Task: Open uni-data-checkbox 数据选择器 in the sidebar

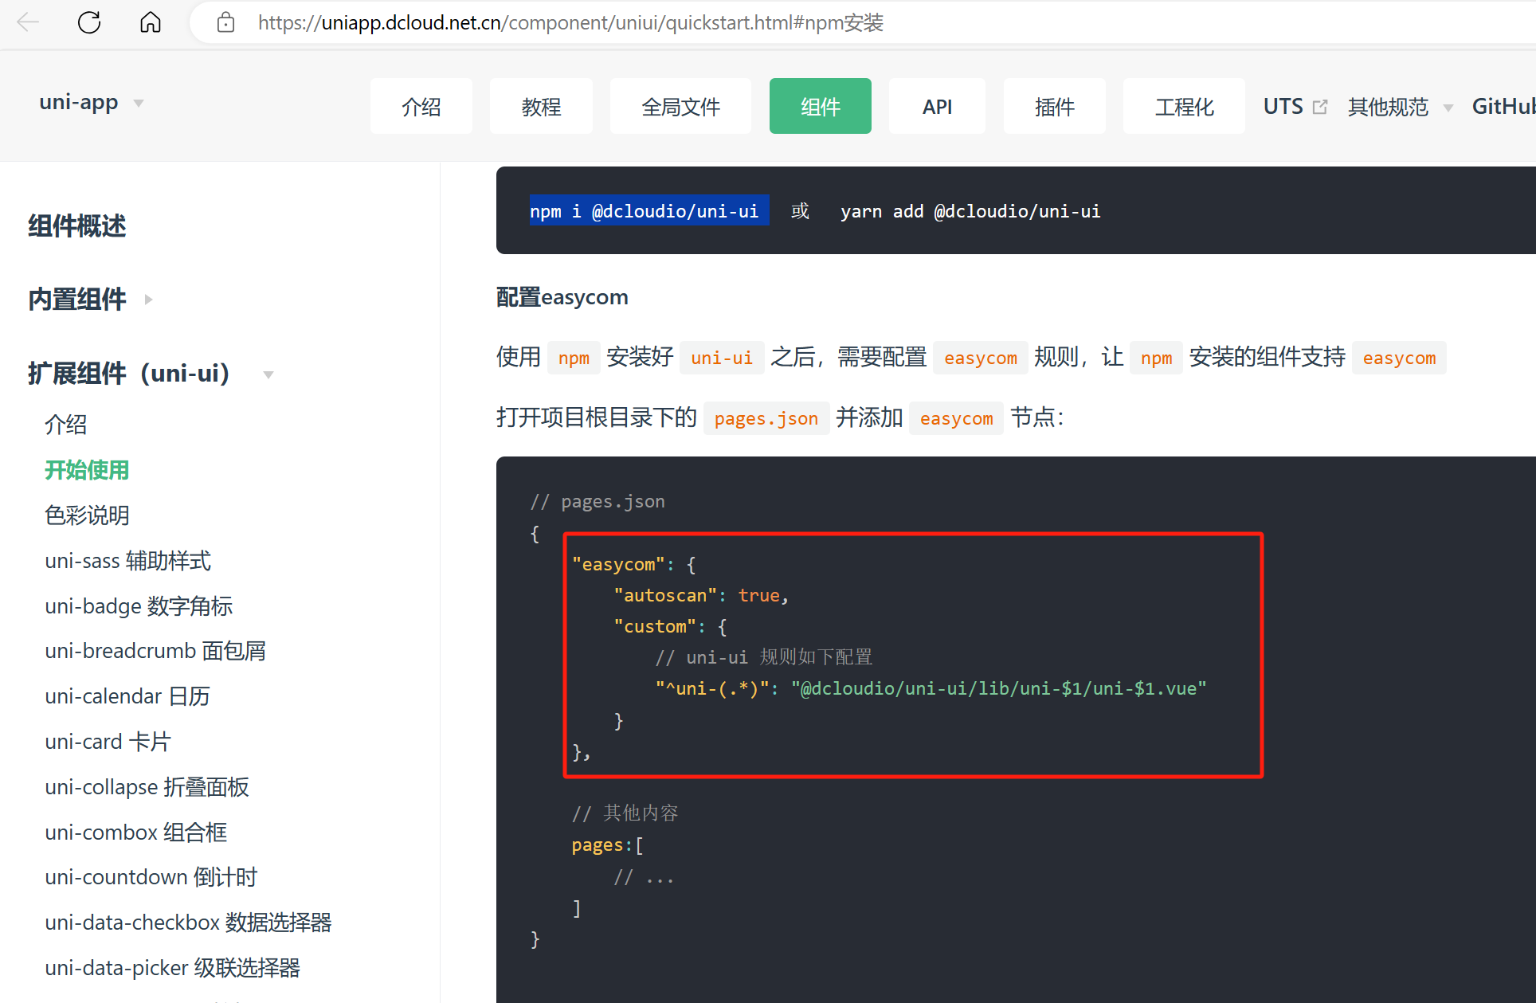Action: (x=188, y=923)
